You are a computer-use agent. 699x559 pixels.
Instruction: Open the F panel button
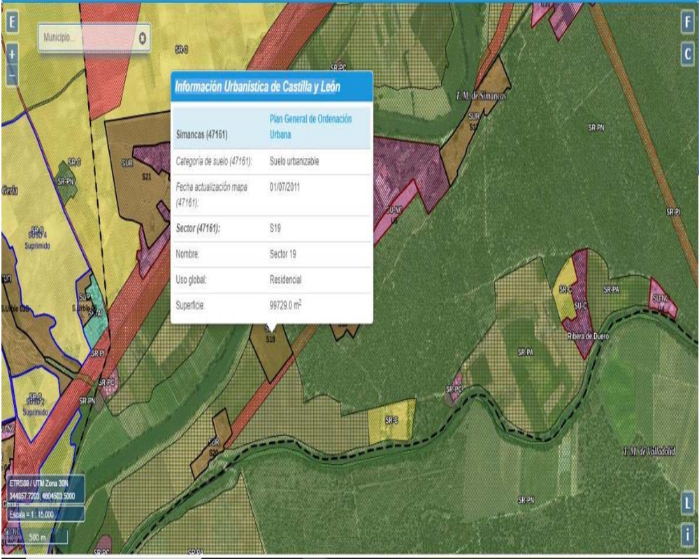tap(687, 22)
